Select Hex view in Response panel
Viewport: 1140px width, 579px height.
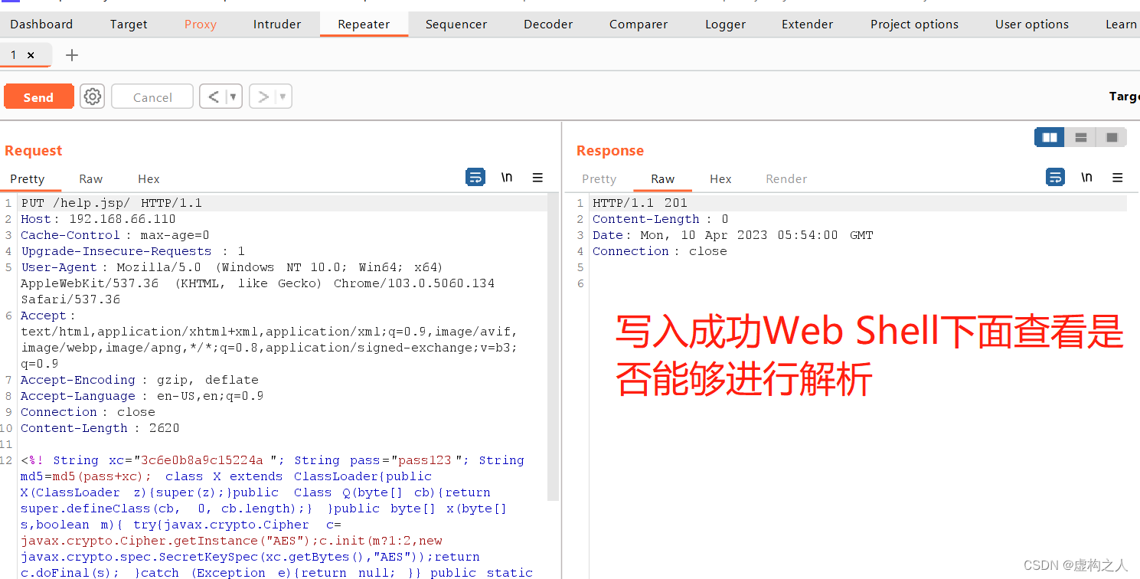click(x=720, y=178)
